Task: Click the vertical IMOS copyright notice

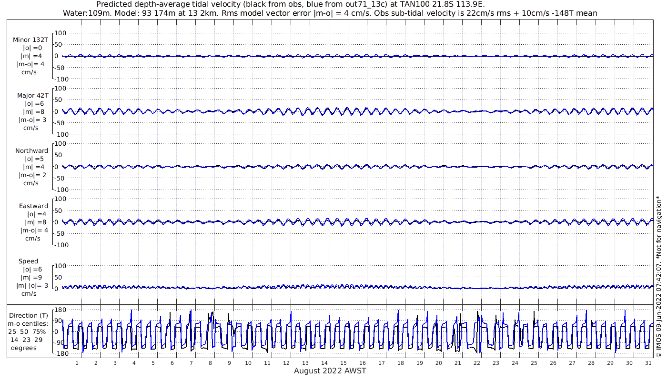Action: [659, 276]
